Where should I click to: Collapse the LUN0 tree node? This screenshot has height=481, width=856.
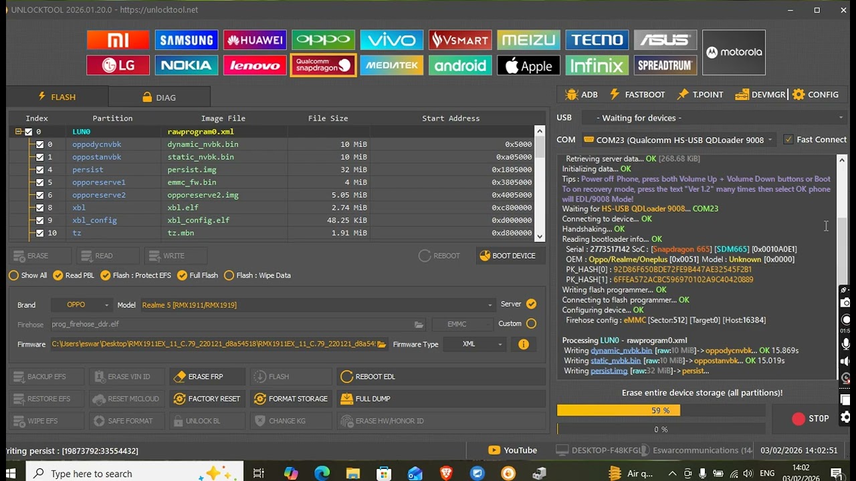pyautogui.click(x=19, y=132)
